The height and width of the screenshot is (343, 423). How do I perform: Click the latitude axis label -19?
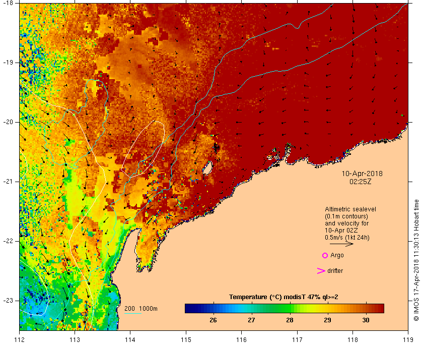coord(8,63)
